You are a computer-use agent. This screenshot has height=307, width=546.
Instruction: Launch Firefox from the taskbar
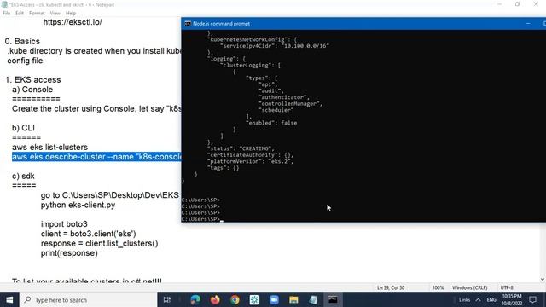pyautogui.click(x=215, y=299)
